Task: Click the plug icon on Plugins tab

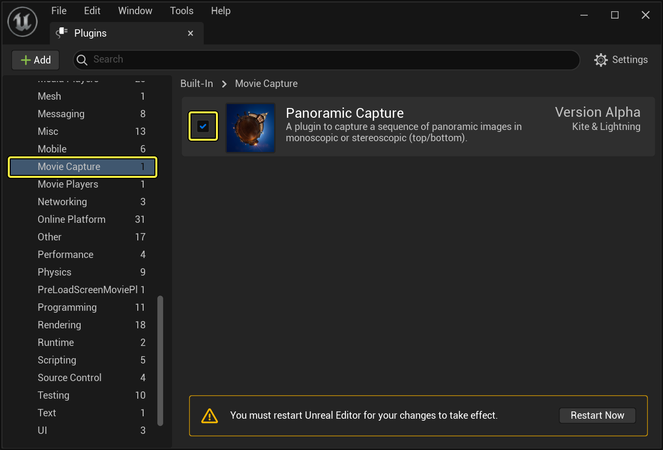Action: tap(62, 33)
